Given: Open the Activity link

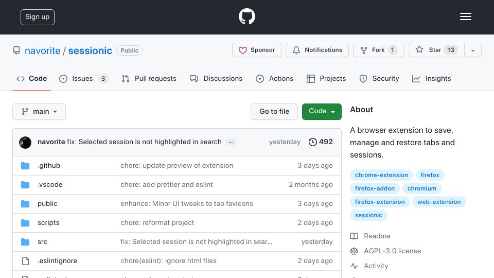Looking at the screenshot, I should pyautogui.click(x=369, y=266).
